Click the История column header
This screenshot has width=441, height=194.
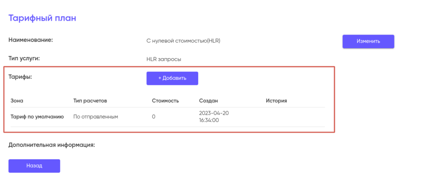coord(276,100)
